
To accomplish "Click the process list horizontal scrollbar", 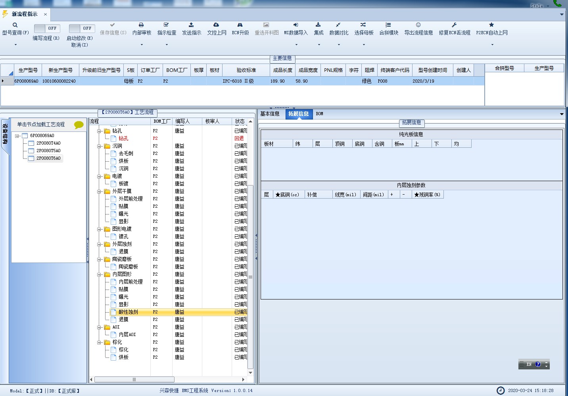I will (134, 380).
